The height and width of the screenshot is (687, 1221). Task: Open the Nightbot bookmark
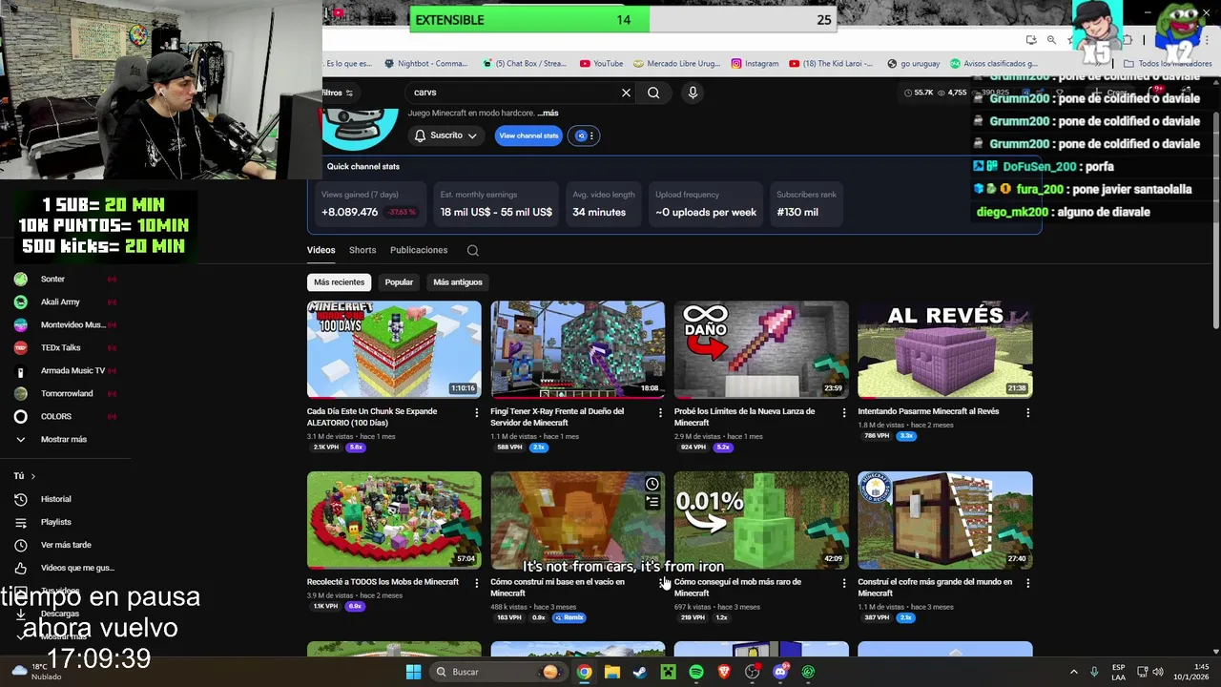point(424,64)
